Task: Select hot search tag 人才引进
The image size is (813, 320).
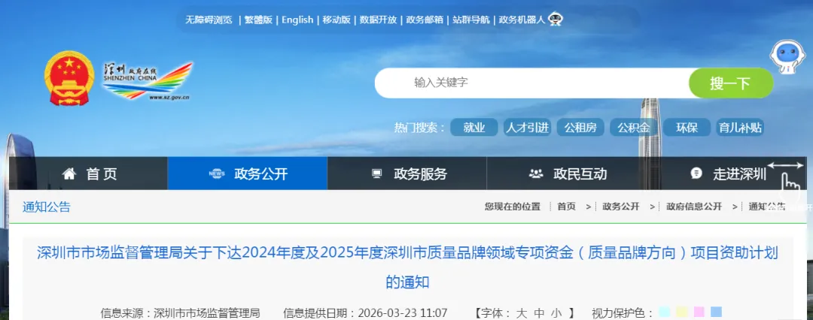Action: click(x=527, y=128)
